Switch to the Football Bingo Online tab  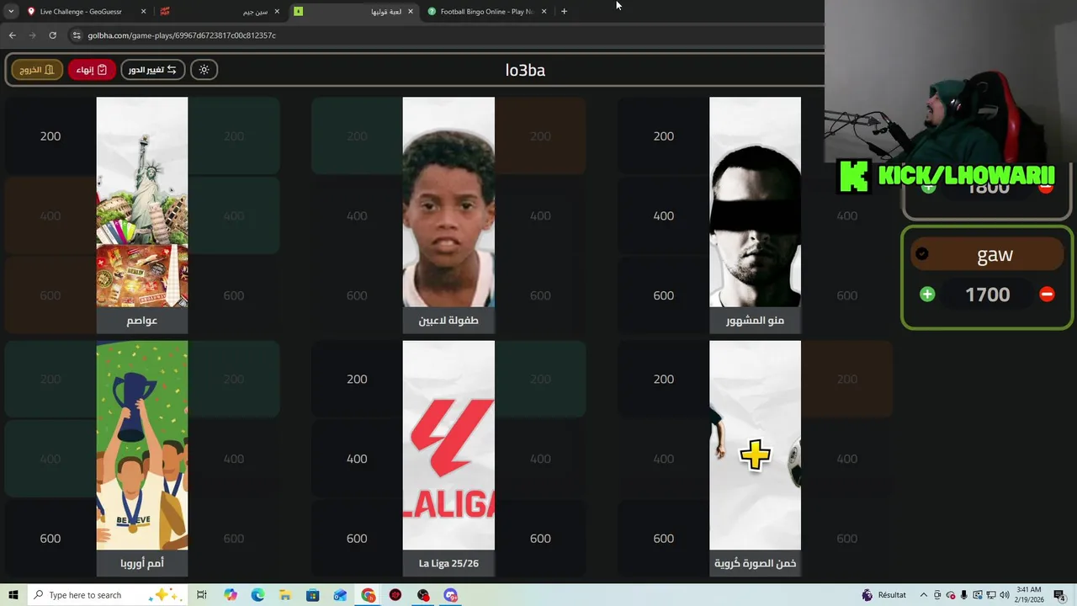coord(486,12)
